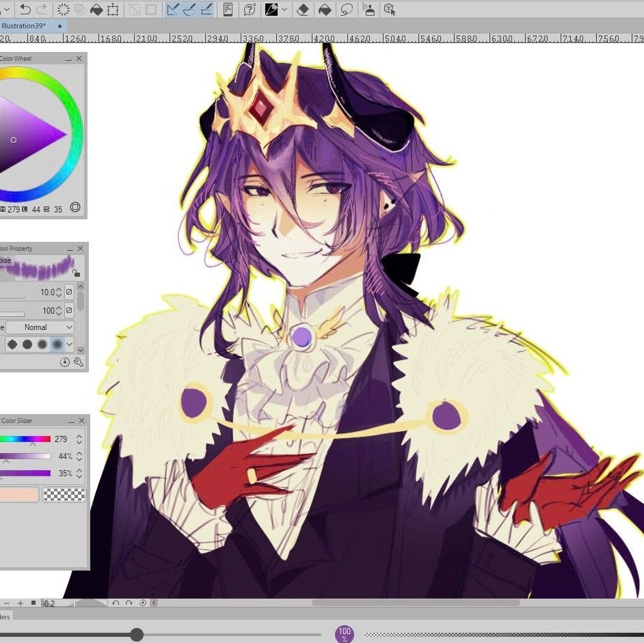Viewport: 644px width, 643px height.
Task: Toggle Snap to Grid
Action: pos(206,10)
